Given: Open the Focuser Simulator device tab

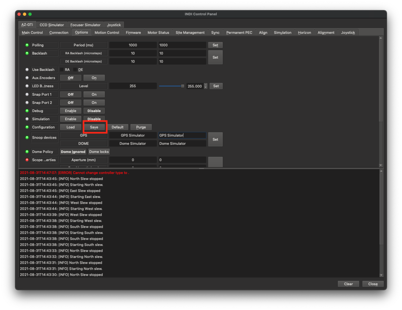Looking at the screenshot, I should click(85, 25).
